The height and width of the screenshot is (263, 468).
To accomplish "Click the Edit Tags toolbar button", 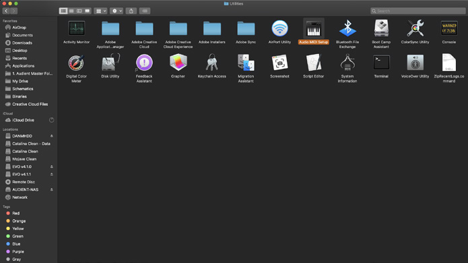I will tap(145, 11).
